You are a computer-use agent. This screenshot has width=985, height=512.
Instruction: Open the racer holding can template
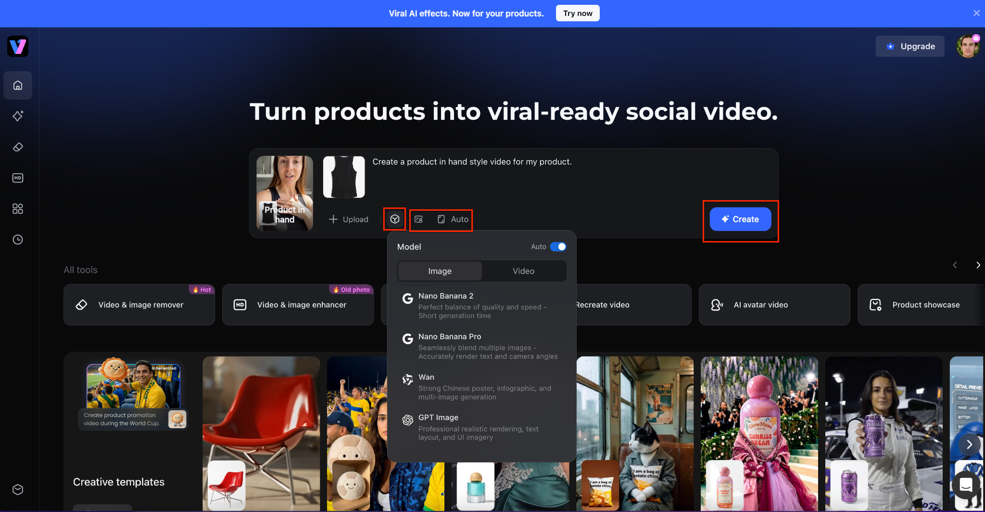click(x=884, y=434)
